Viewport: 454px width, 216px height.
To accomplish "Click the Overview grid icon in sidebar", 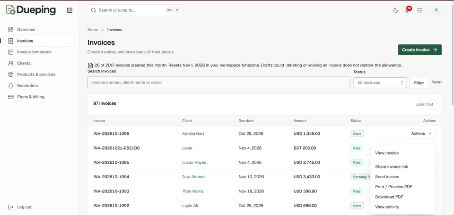I will tap(11, 29).
